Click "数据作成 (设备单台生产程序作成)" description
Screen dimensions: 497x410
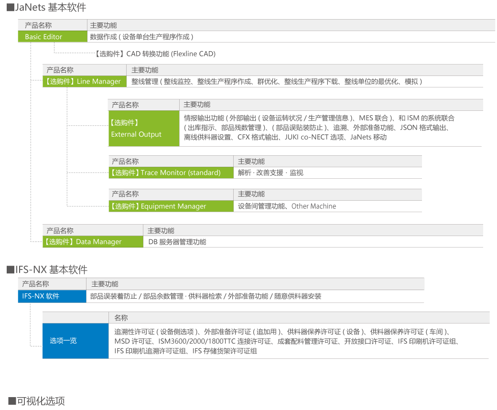[x=141, y=37]
